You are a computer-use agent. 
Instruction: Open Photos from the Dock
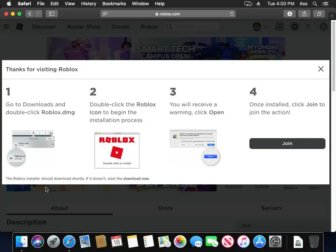click(x=180, y=241)
